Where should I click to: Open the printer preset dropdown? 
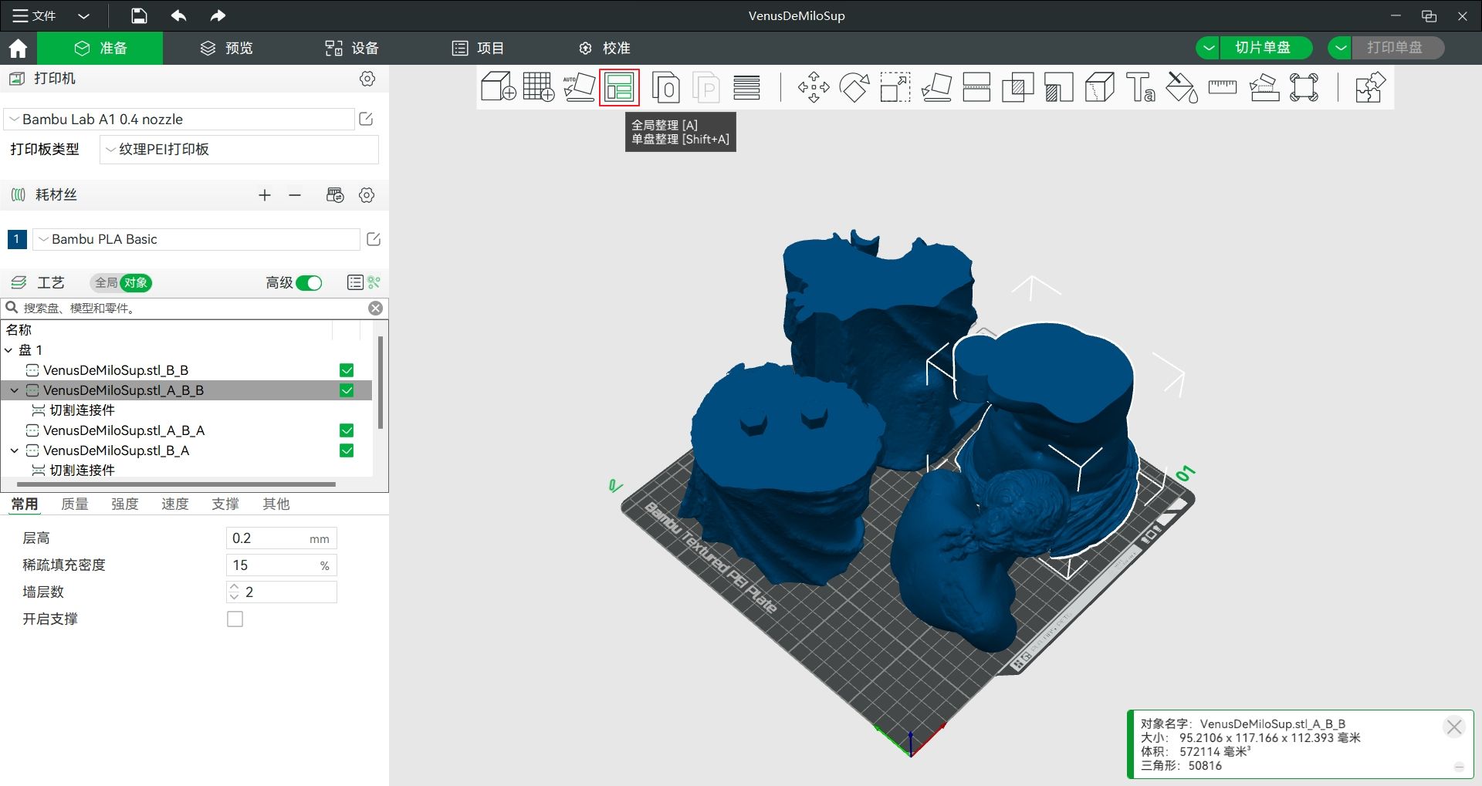[179, 120]
